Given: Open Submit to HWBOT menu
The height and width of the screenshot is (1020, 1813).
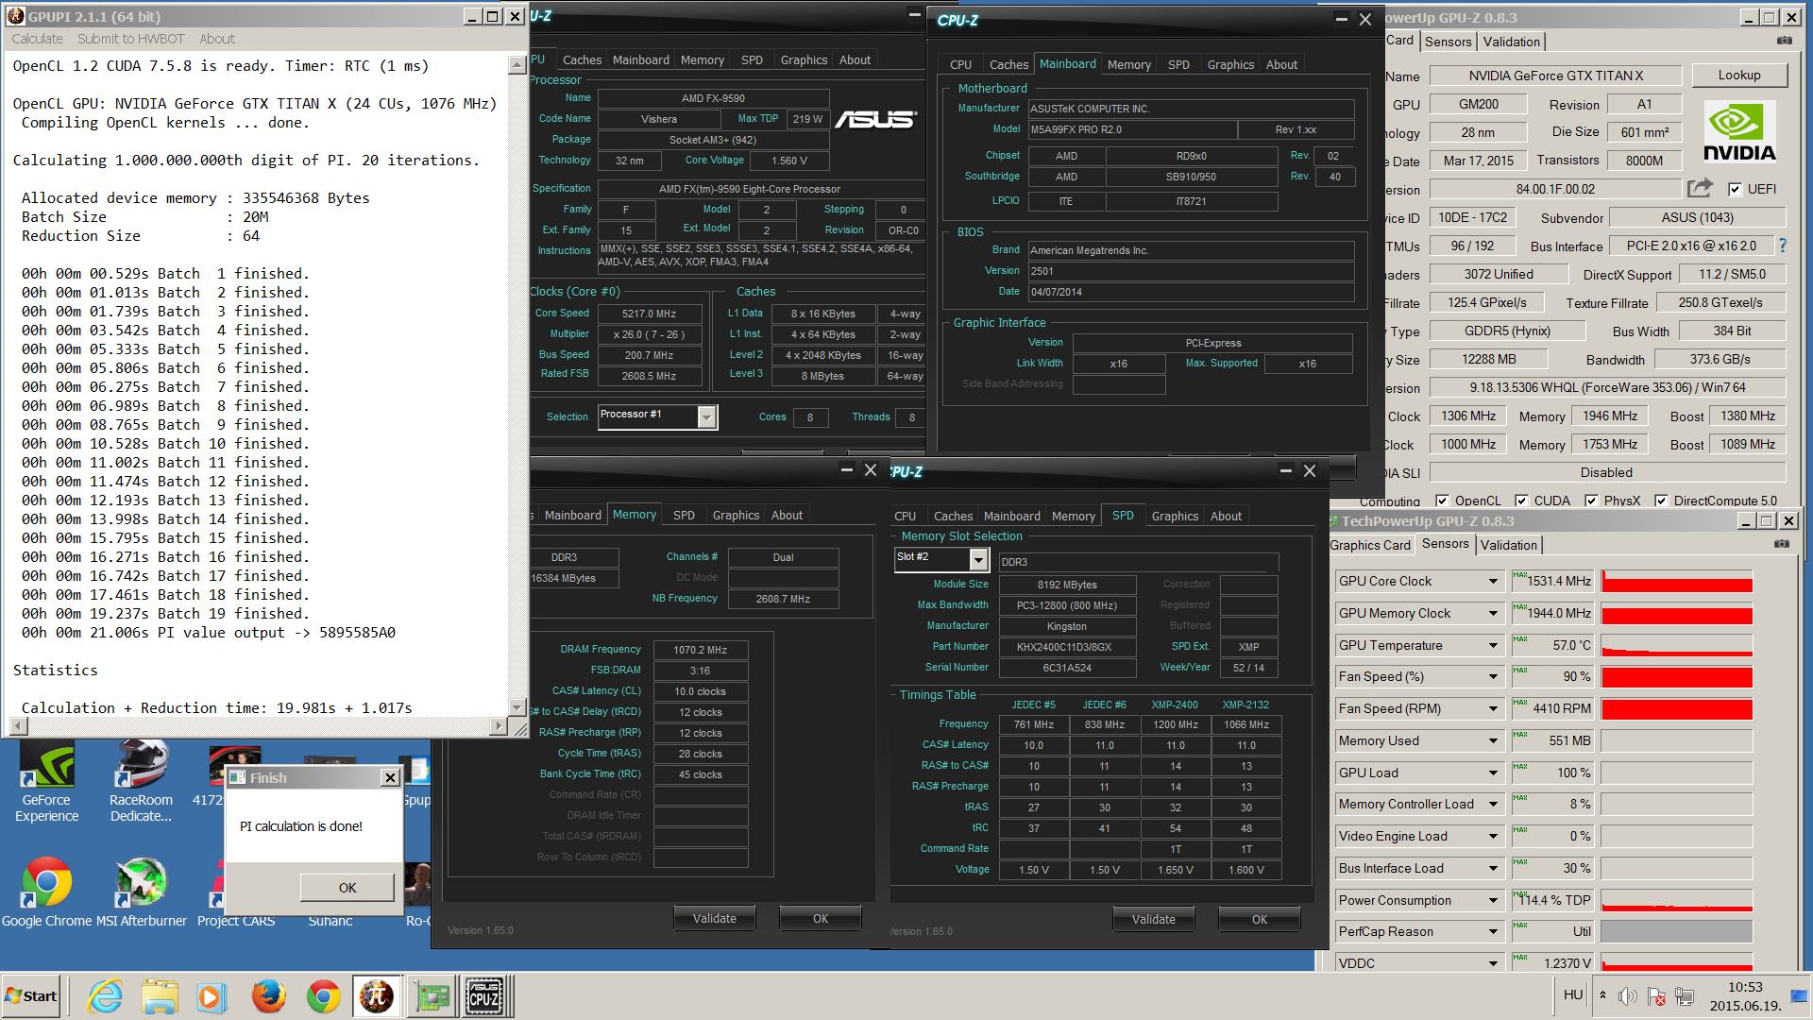Looking at the screenshot, I should click(x=130, y=39).
